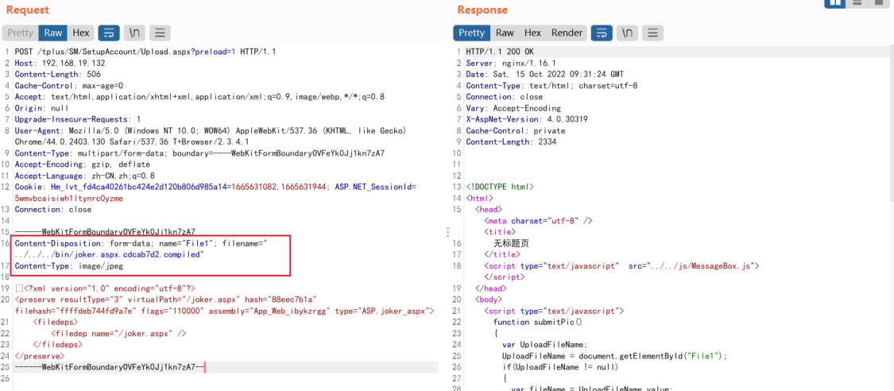The image size is (894, 391).
Task: Open the Render tab in Response panel
Action: 567,33
